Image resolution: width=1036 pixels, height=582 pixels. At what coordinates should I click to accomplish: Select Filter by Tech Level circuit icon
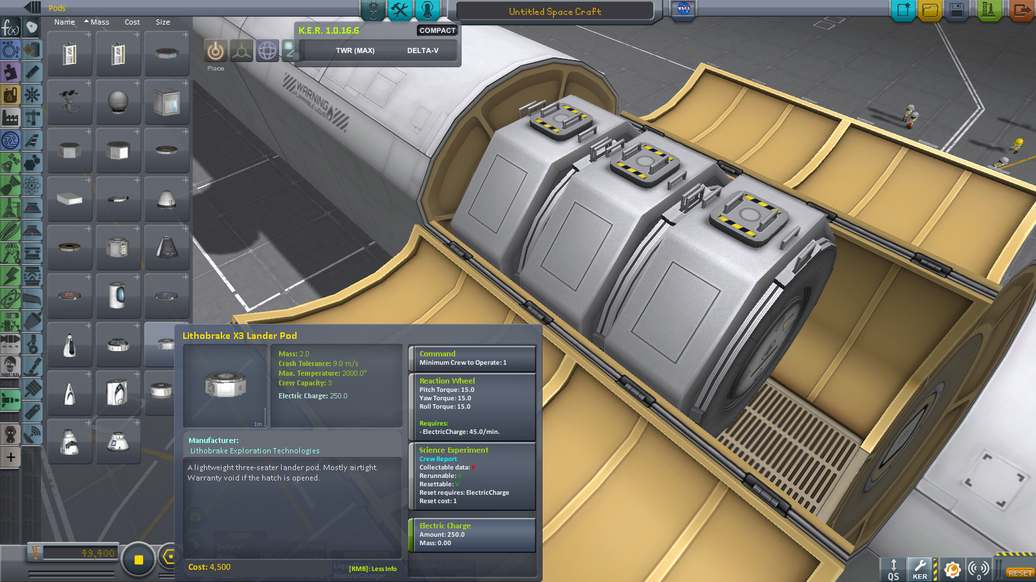pos(10,140)
